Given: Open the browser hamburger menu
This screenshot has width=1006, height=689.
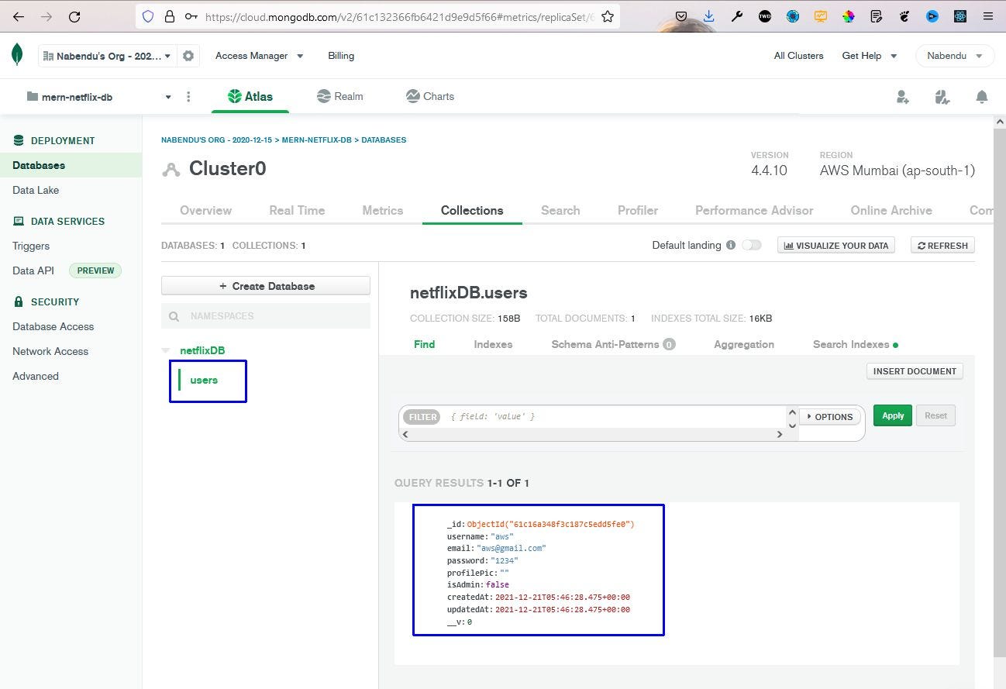Looking at the screenshot, I should click(987, 16).
